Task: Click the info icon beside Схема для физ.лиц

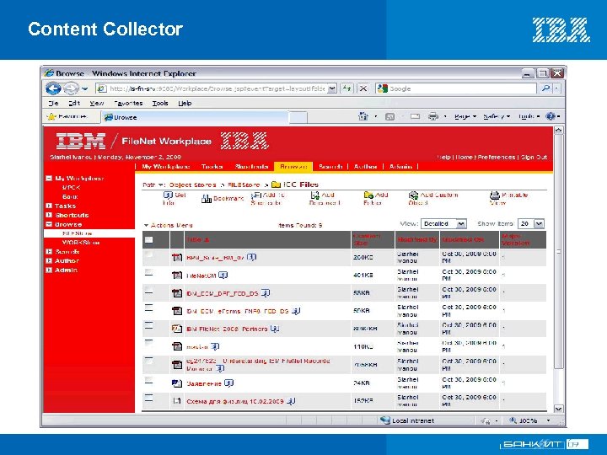Action: (x=291, y=401)
